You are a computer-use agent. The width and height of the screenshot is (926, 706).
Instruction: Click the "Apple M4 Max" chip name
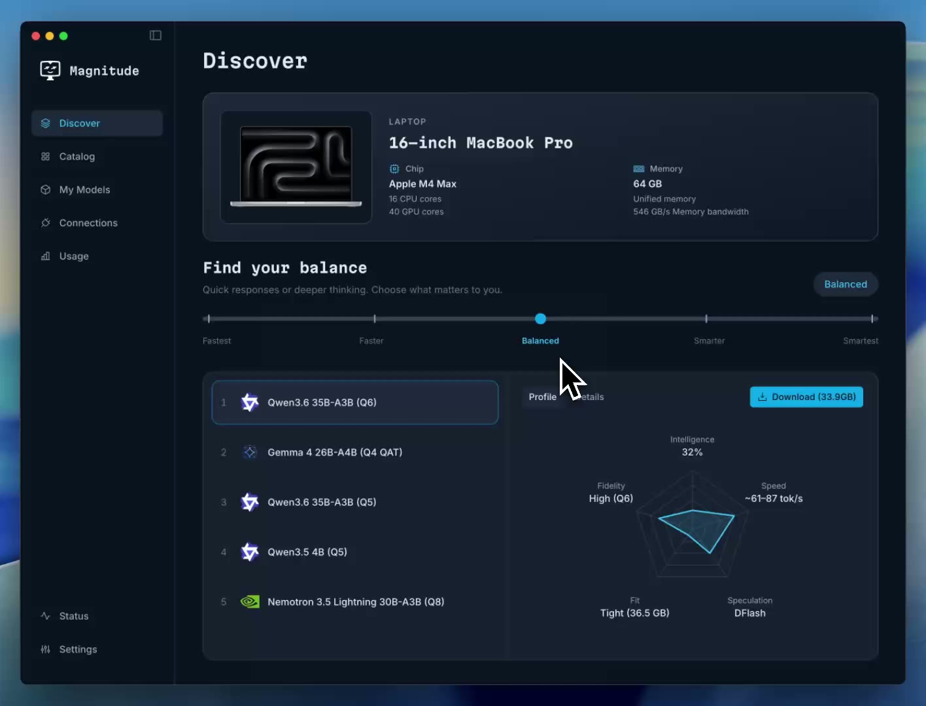[x=422, y=184]
